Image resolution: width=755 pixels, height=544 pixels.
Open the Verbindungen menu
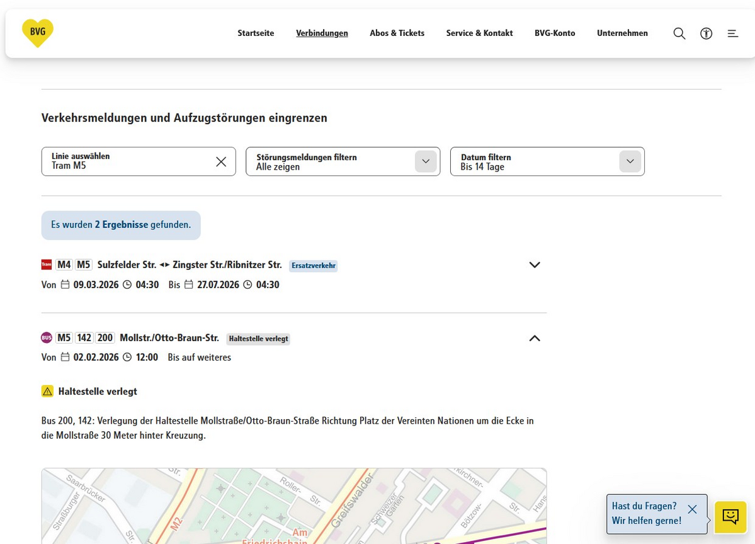322,33
